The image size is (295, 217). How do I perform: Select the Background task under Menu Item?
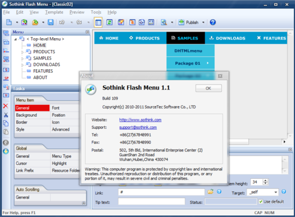click(x=32, y=115)
